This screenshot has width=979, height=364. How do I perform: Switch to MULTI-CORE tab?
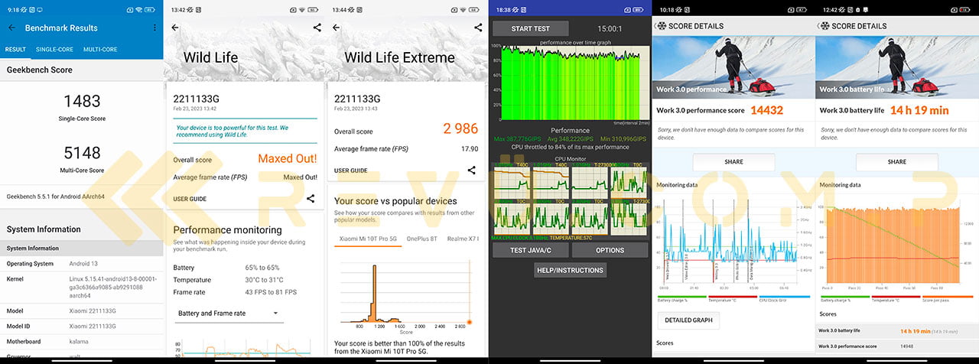tap(100, 49)
